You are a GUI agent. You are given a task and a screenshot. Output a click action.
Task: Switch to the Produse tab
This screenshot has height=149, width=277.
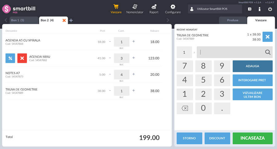tap(233, 20)
